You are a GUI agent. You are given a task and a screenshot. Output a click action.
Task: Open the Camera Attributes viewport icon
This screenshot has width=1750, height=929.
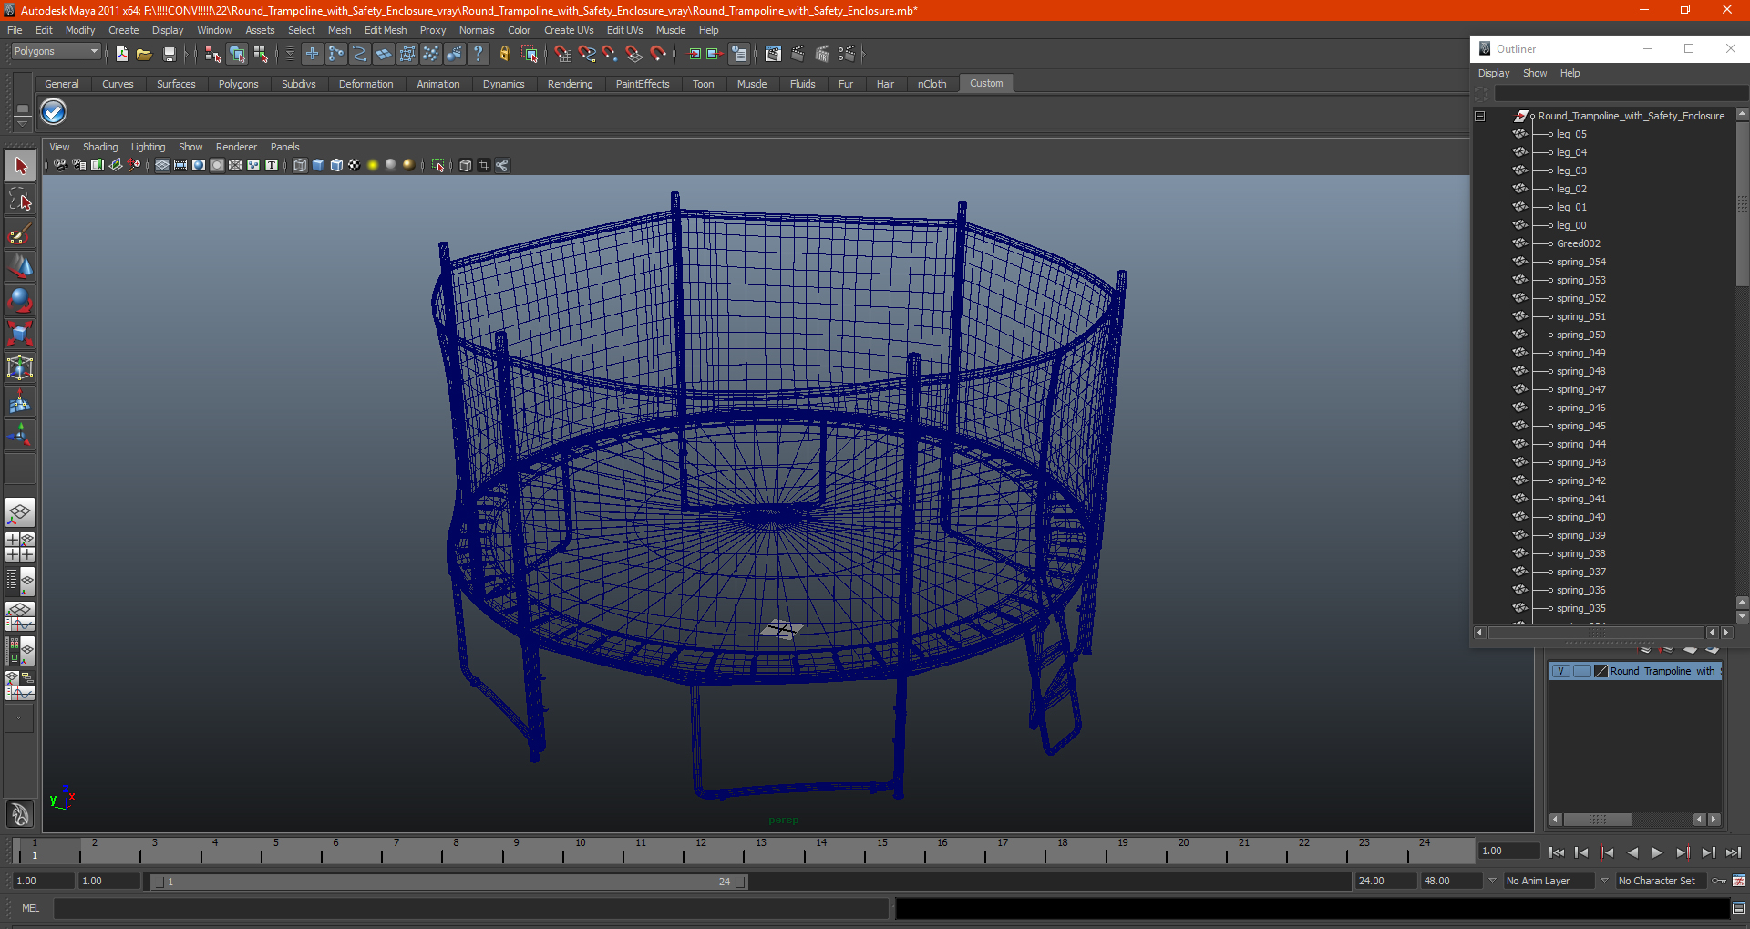79,165
